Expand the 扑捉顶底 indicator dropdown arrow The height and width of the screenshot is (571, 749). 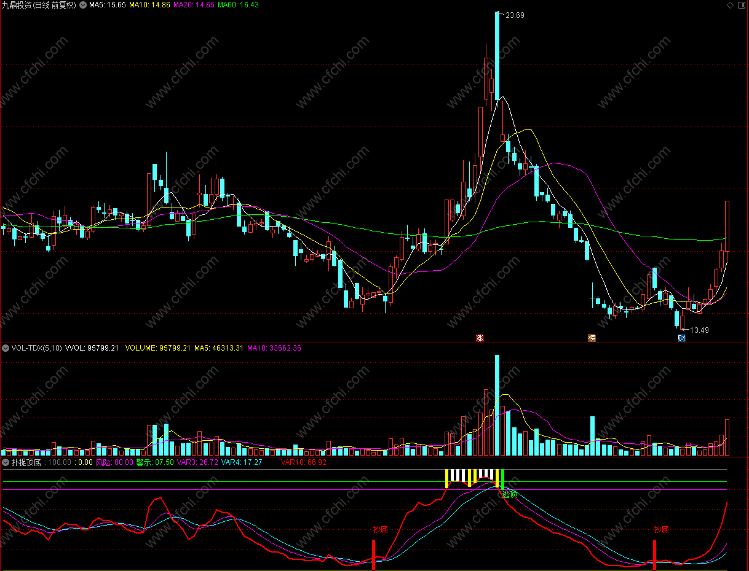6,462
